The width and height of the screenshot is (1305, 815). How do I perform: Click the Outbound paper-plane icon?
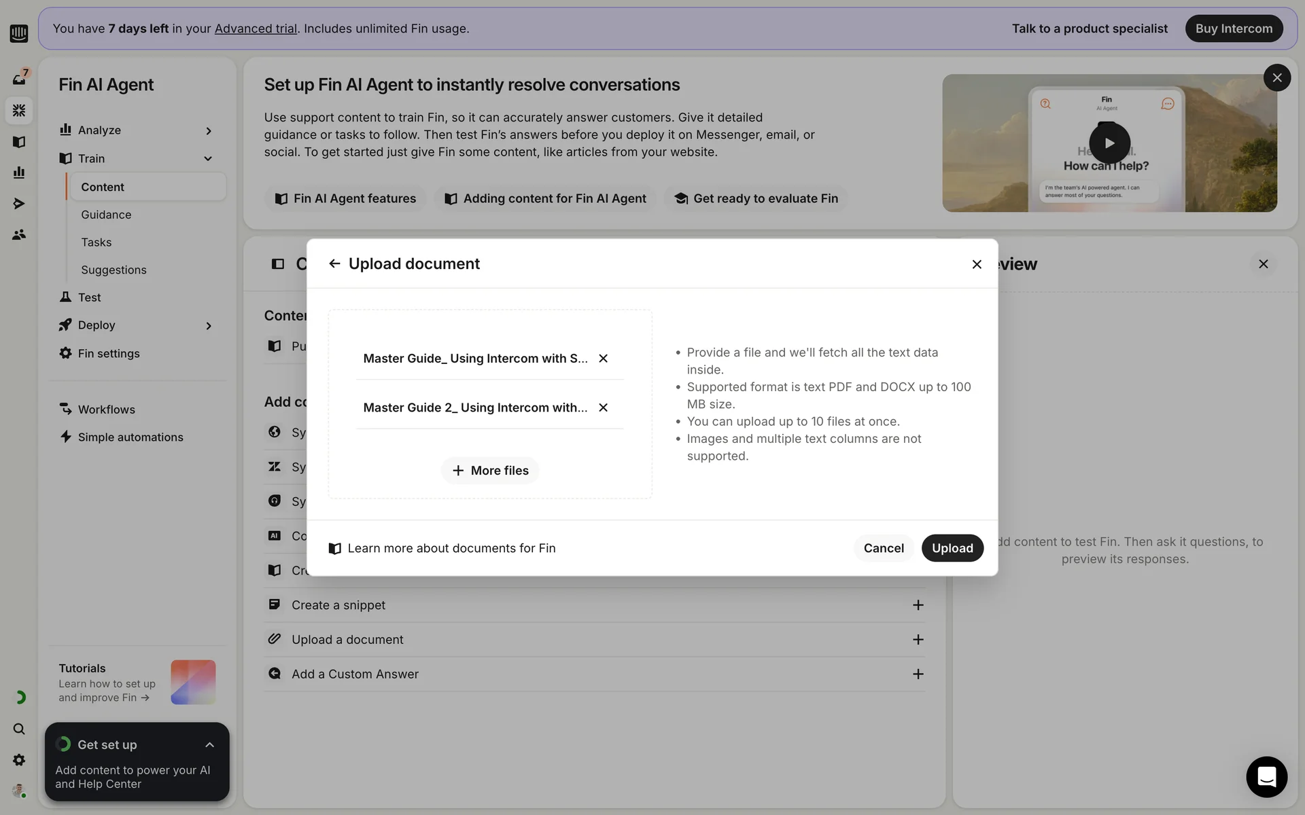(x=19, y=204)
